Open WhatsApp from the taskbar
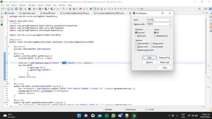212x119 pixels. pyautogui.click(x=113, y=116)
